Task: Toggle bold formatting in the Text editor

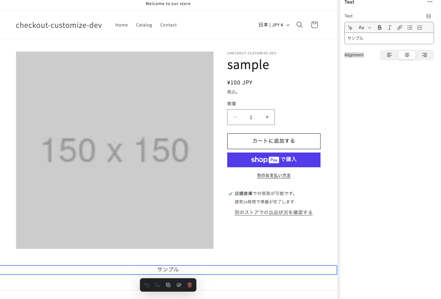Action: (x=380, y=27)
